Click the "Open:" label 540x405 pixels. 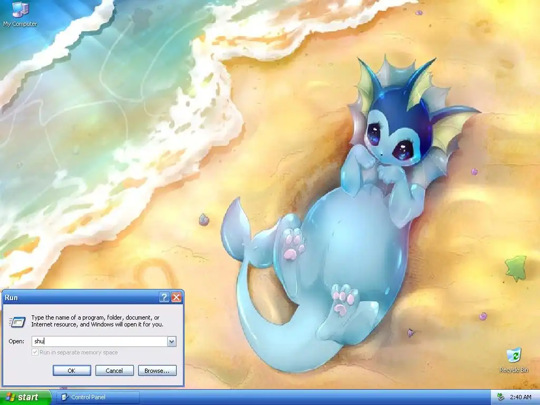click(x=16, y=341)
